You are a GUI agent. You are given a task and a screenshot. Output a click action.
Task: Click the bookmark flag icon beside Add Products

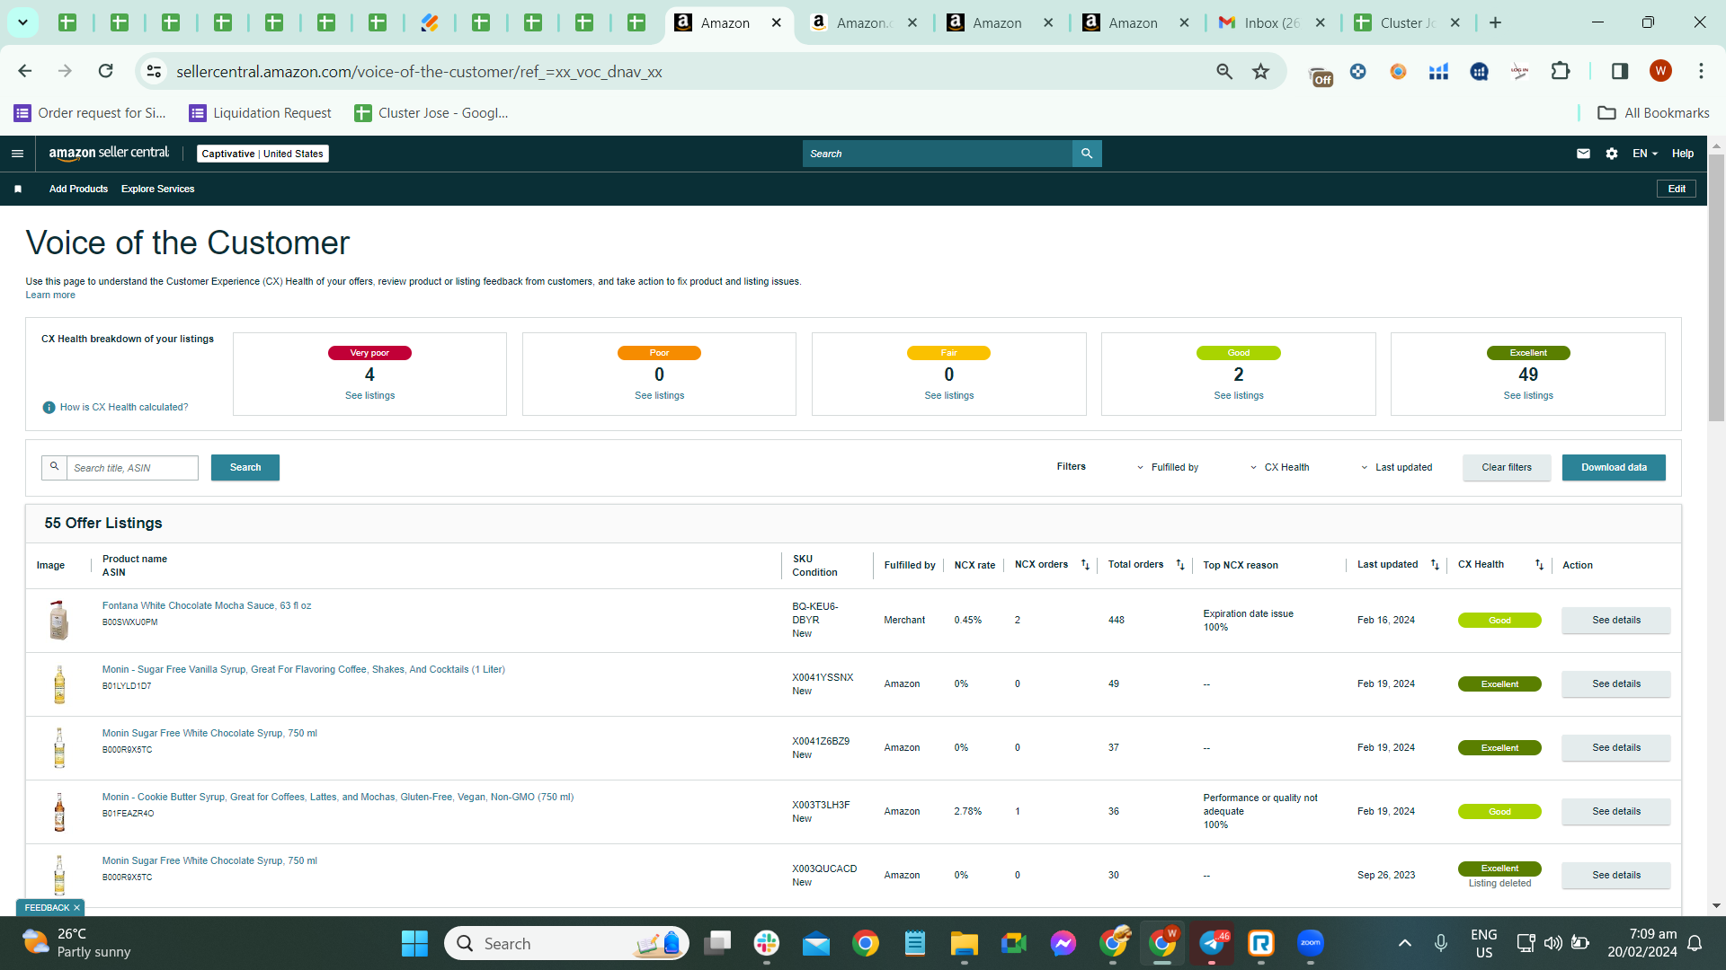coord(18,189)
